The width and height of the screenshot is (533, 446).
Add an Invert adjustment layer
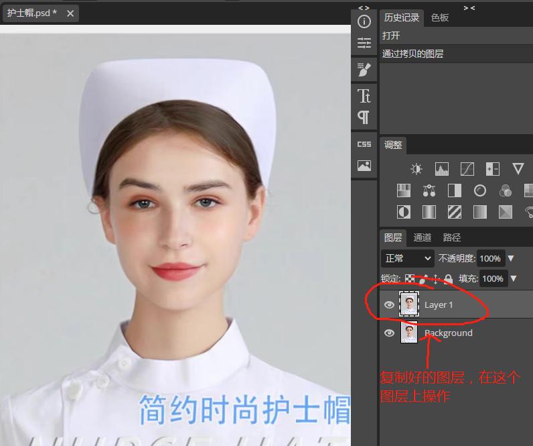pyautogui.click(x=404, y=212)
